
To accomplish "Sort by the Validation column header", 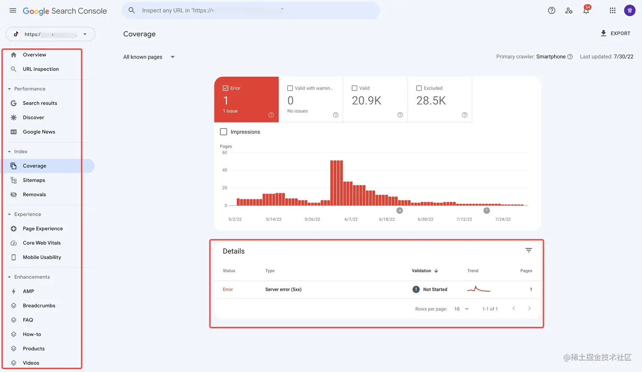I will click(425, 271).
